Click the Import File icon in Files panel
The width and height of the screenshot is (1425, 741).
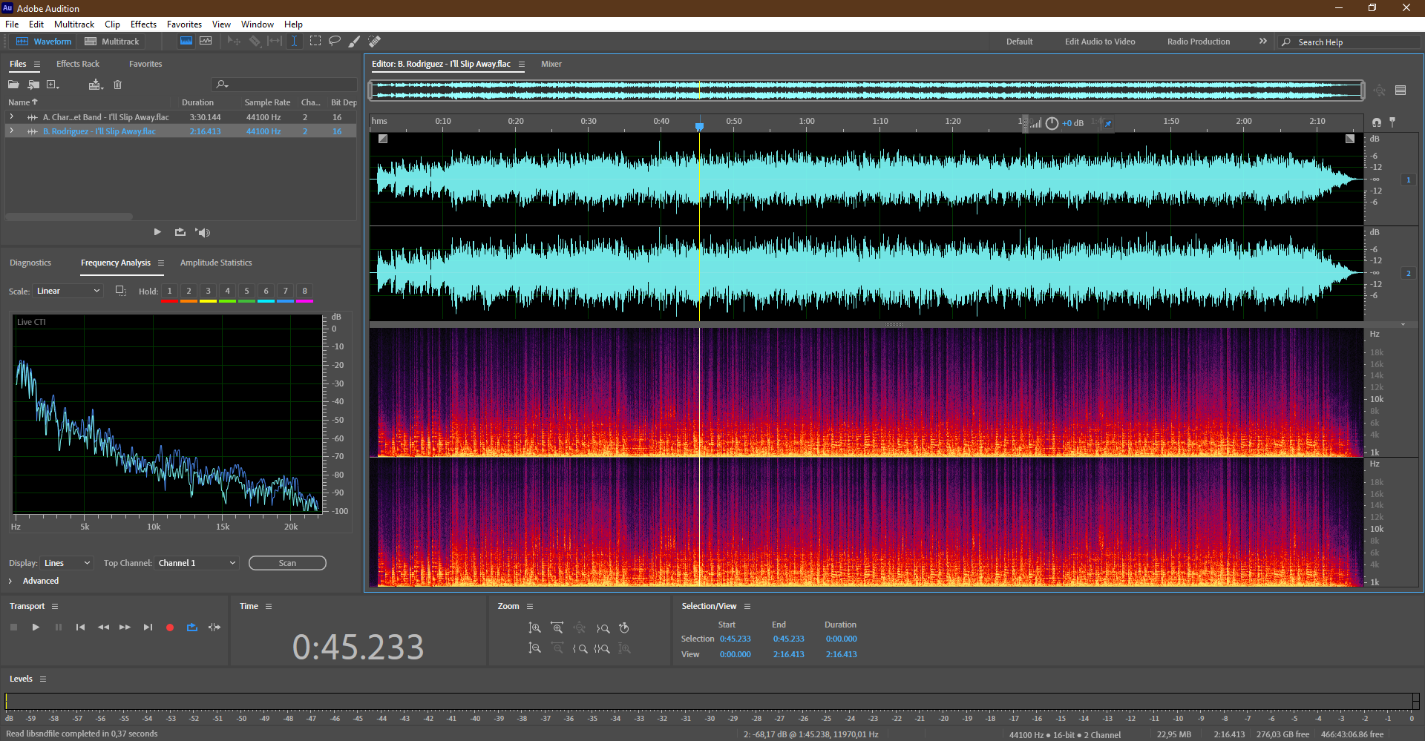(33, 85)
